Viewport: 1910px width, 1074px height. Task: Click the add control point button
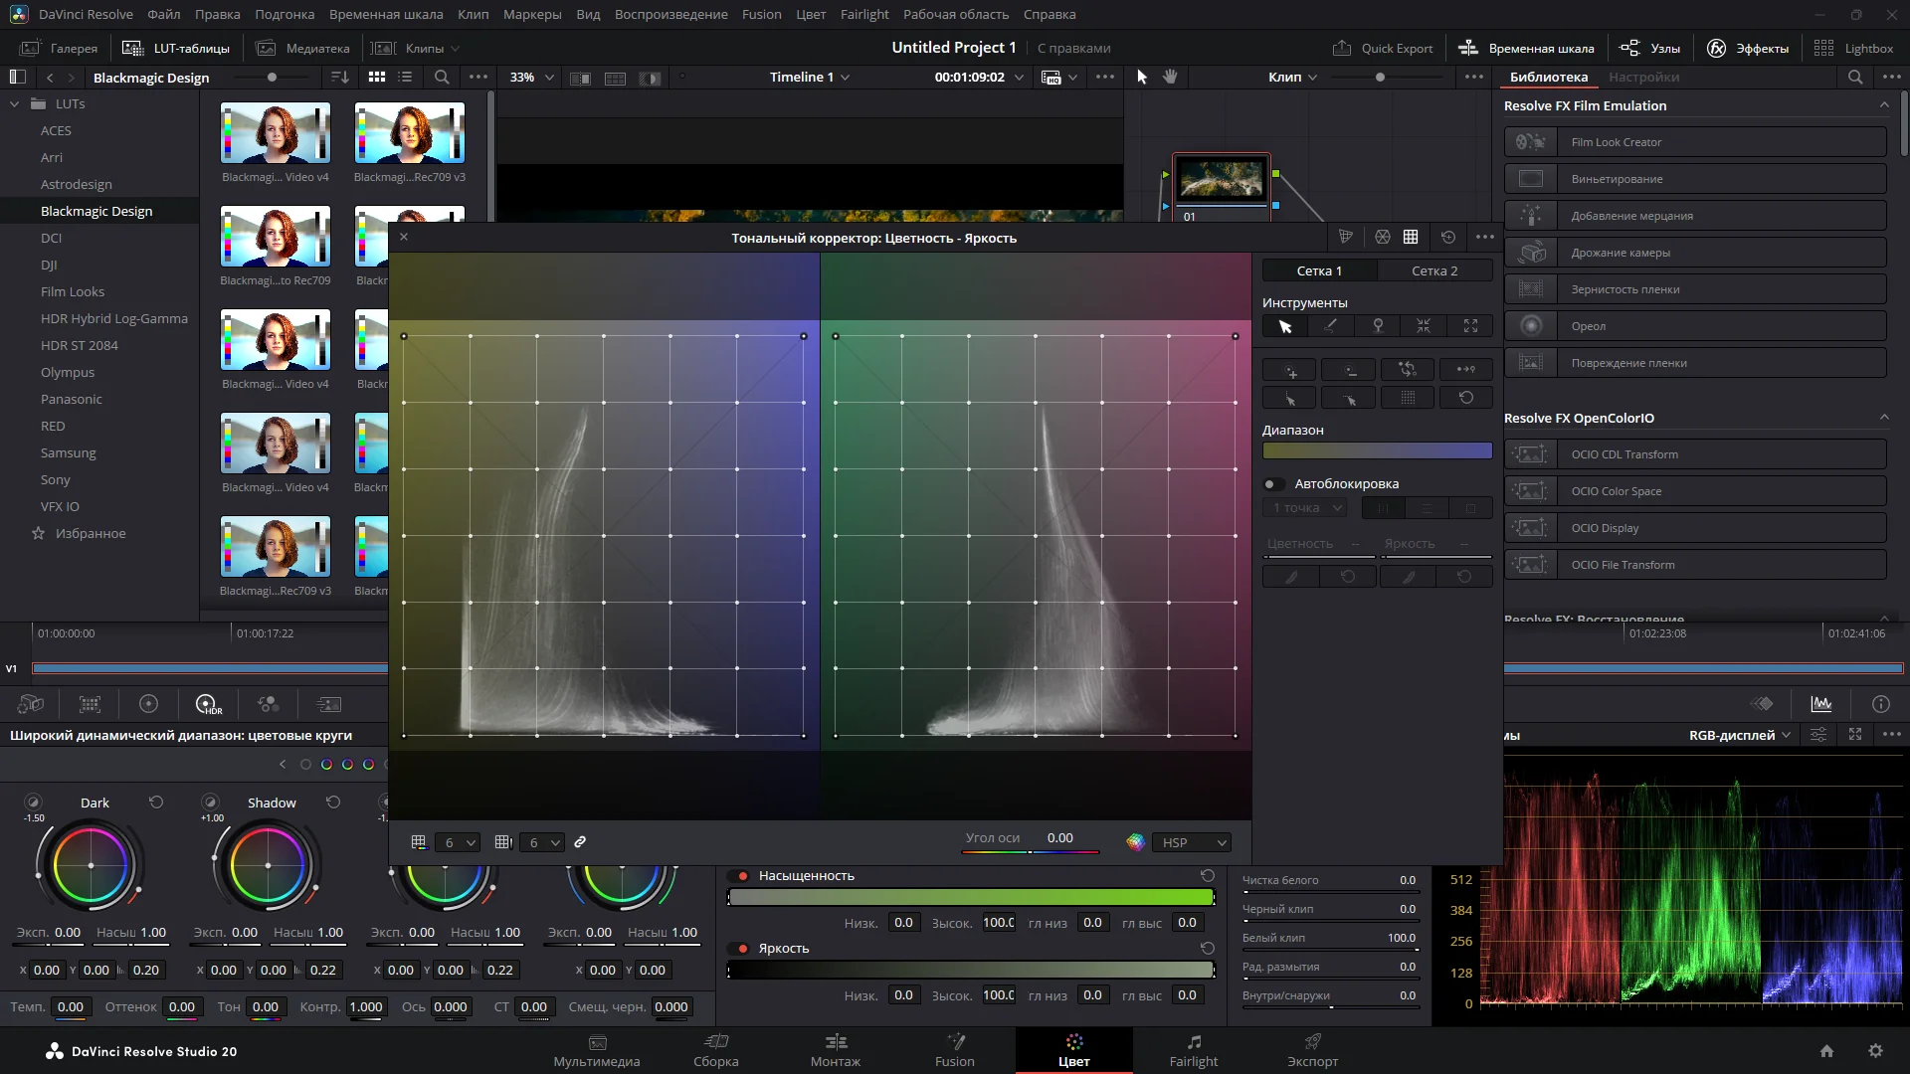click(1290, 370)
